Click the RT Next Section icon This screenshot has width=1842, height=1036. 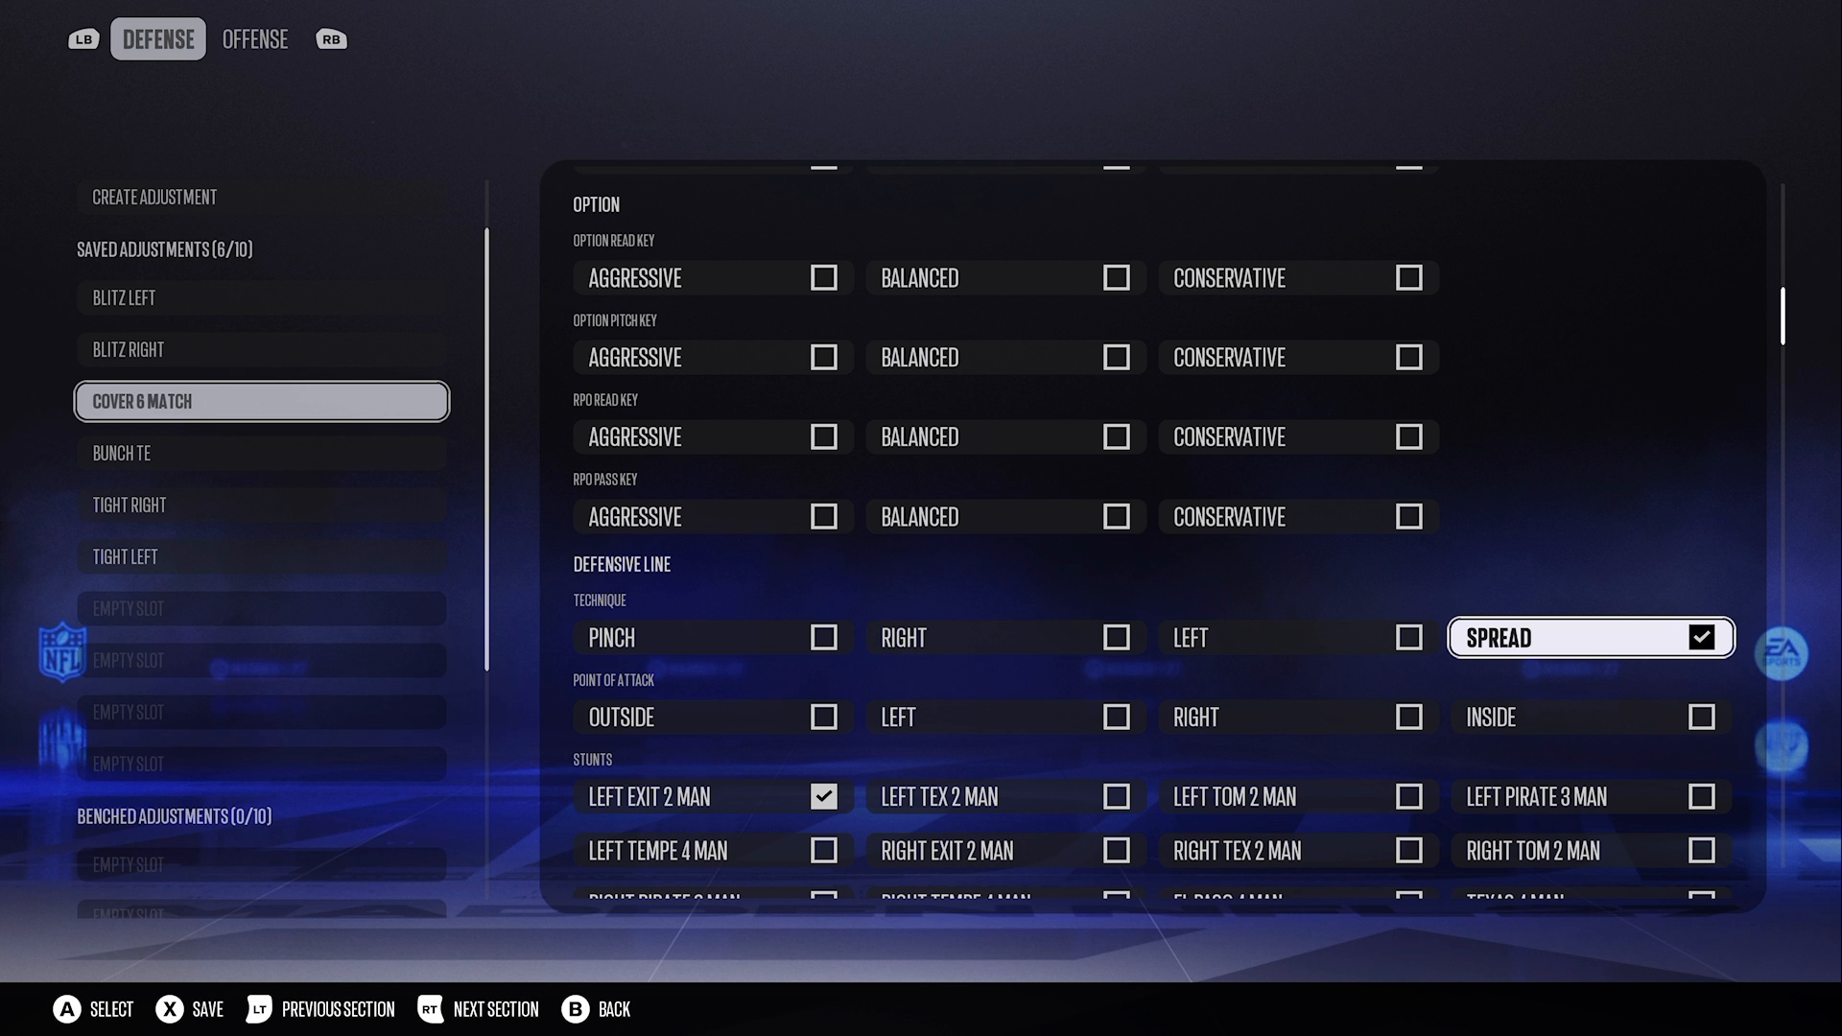[x=431, y=1009]
